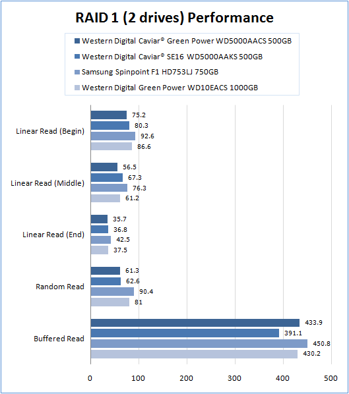Select the WD5000AACS 500GB legend color swatch
Image resolution: width=349 pixels, height=394 pixels.
pos(77,41)
